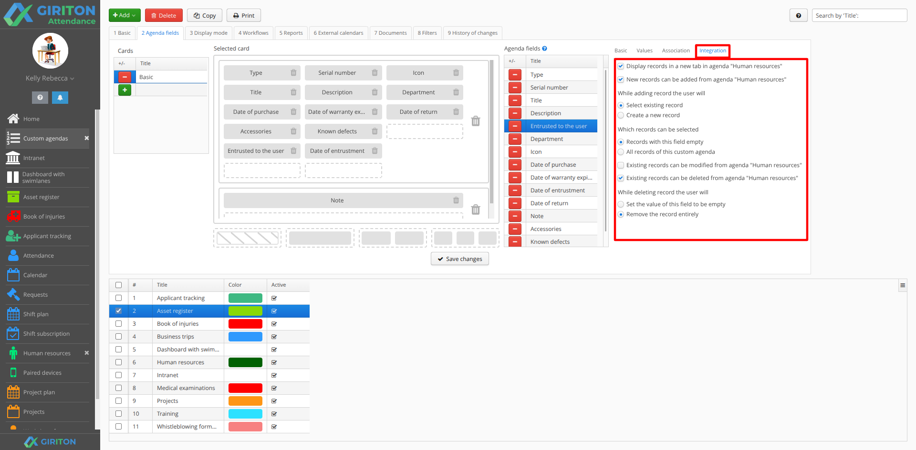The width and height of the screenshot is (916, 450).
Task: Uncheck the Asset register row checkbox
Action: (x=118, y=310)
